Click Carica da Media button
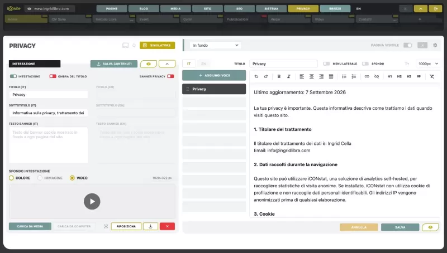This screenshot has height=253, width=447. tap(30, 226)
